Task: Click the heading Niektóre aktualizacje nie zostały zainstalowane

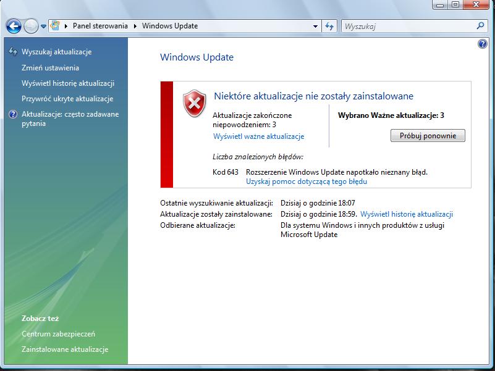Action: pyautogui.click(x=314, y=96)
